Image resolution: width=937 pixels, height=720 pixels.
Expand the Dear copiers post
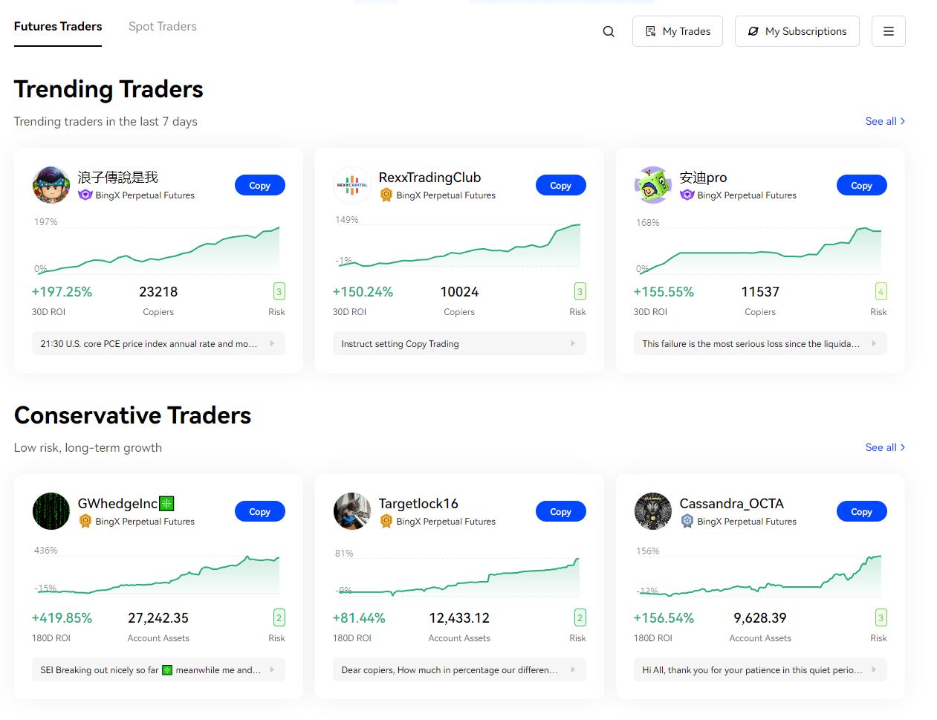(459, 669)
